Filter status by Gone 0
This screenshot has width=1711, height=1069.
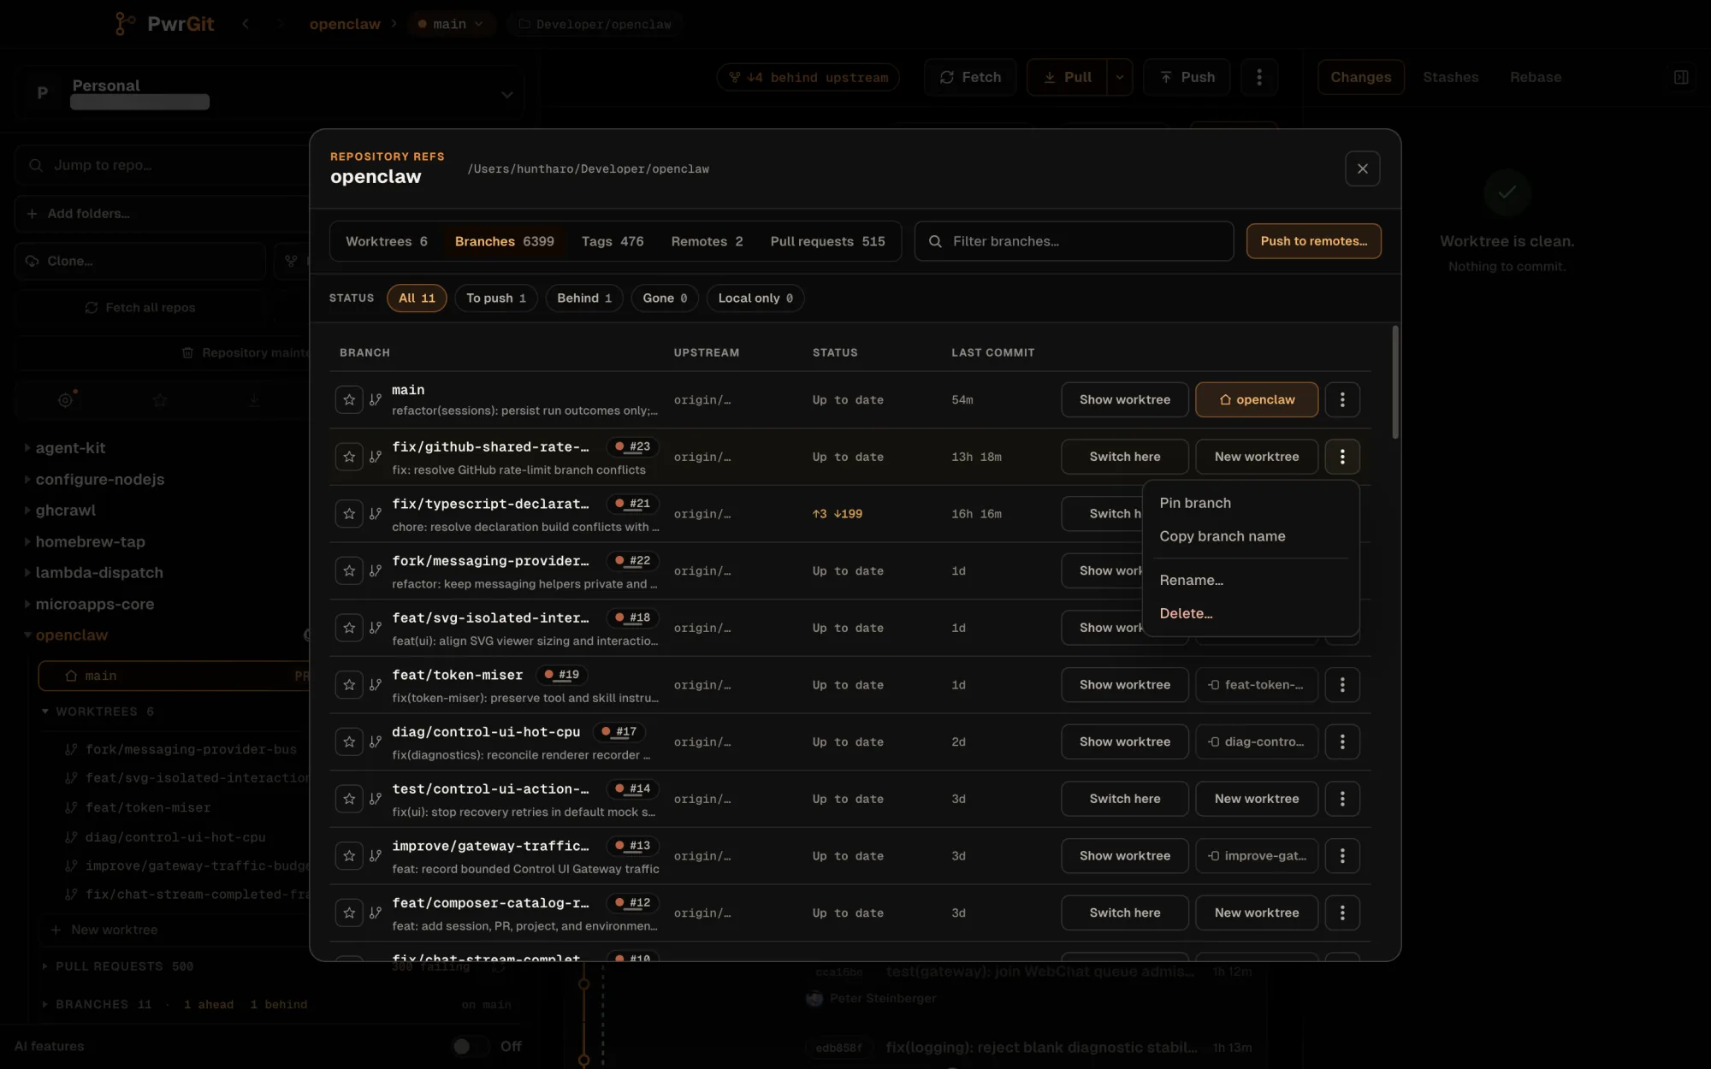[x=665, y=298]
